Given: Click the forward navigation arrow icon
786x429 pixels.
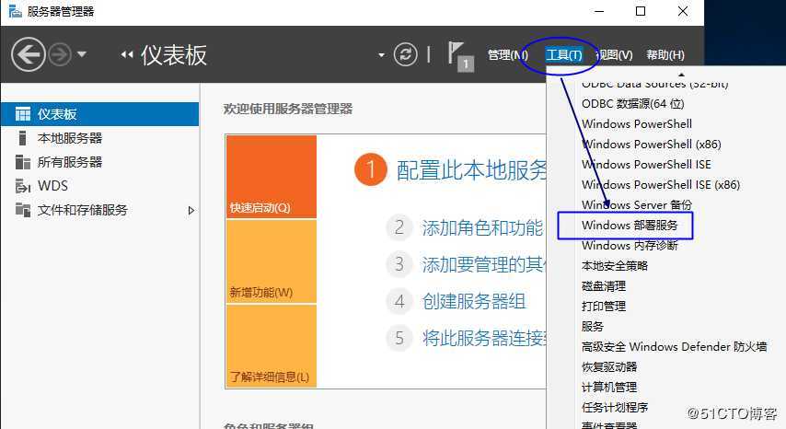Looking at the screenshot, I should click(x=60, y=55).
